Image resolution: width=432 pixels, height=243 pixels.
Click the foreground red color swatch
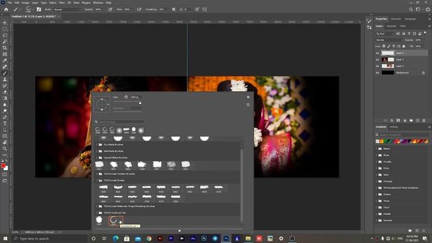(3, 165)
